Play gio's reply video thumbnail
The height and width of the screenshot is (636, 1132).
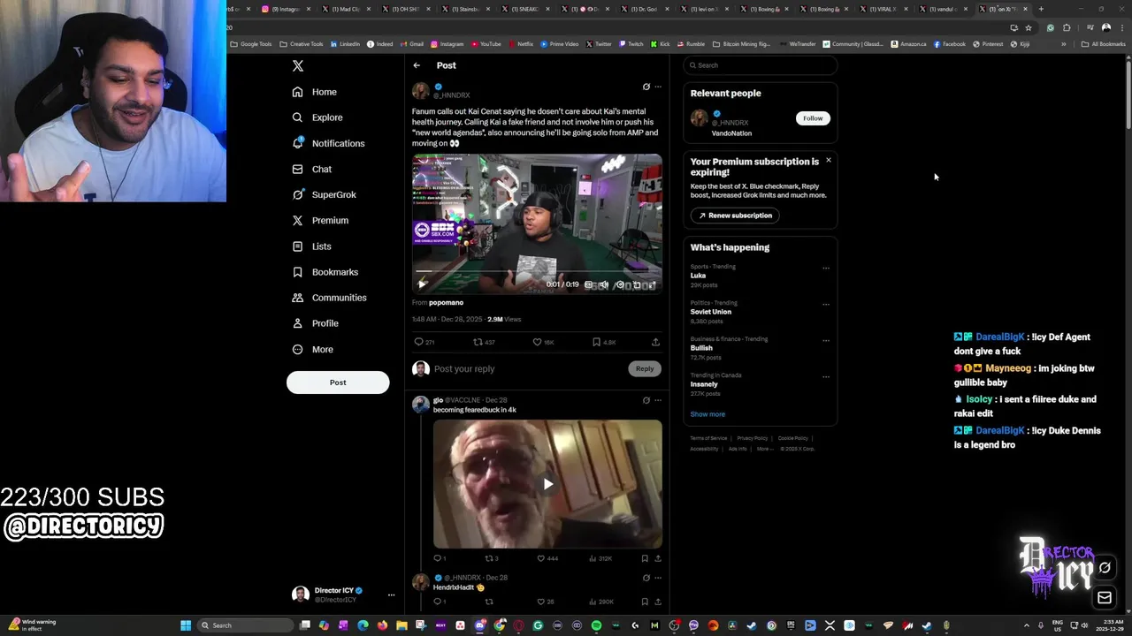(547, 484)
